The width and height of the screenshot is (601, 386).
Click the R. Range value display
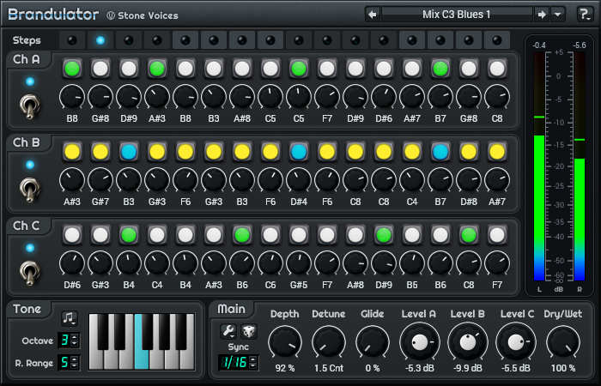pyautogui.click(x=64, y=363)
